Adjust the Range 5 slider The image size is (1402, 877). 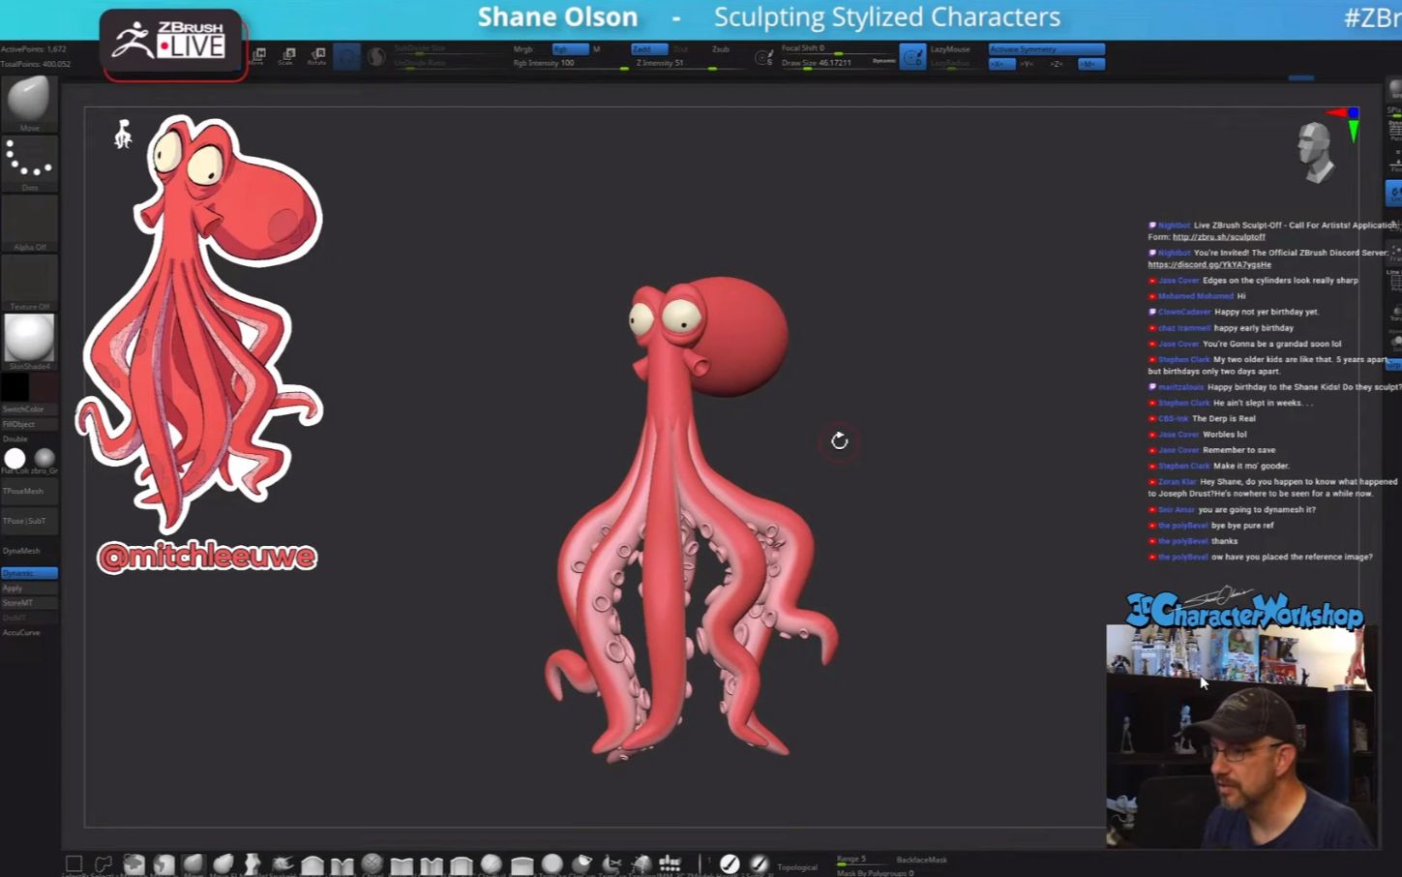863,860
